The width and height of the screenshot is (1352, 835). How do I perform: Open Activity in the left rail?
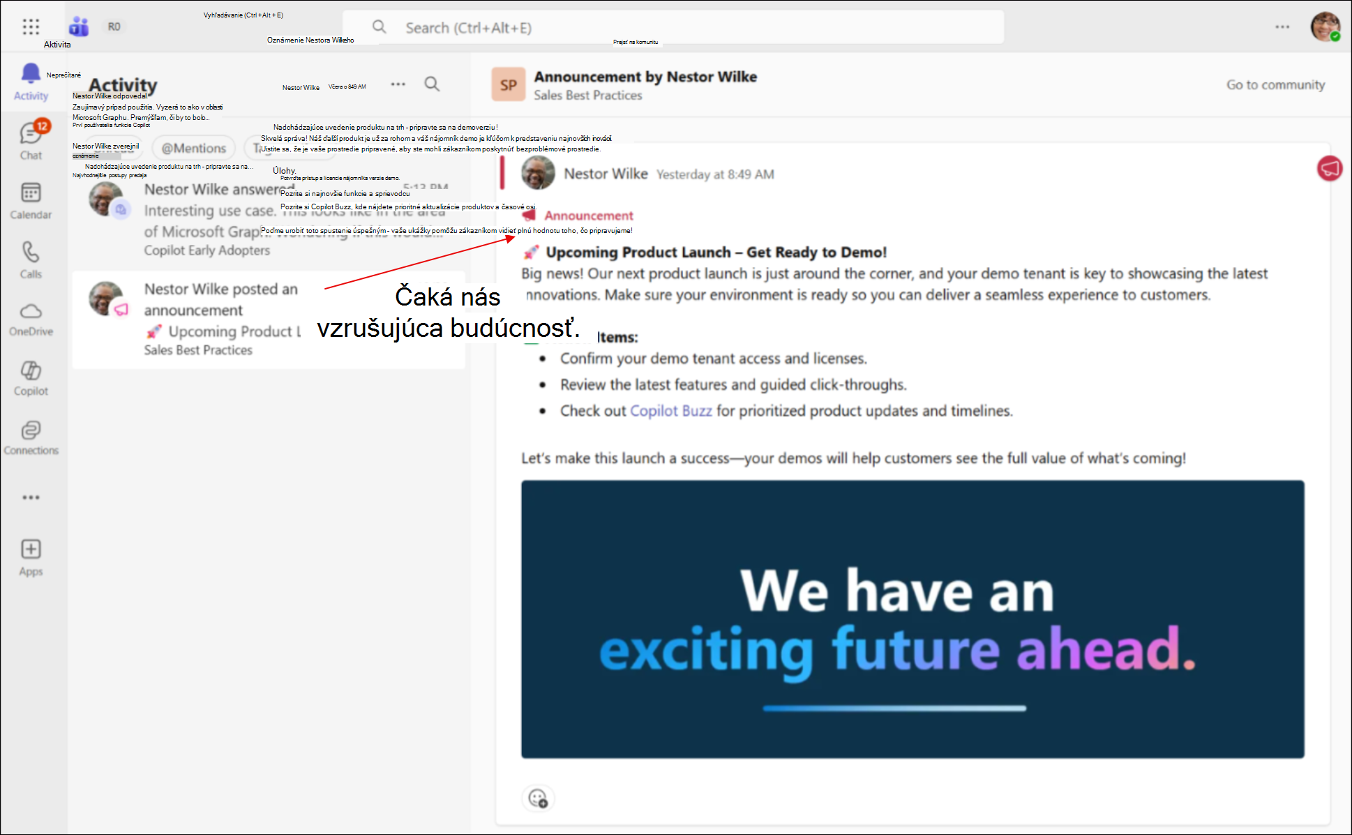tap(31, 82)
